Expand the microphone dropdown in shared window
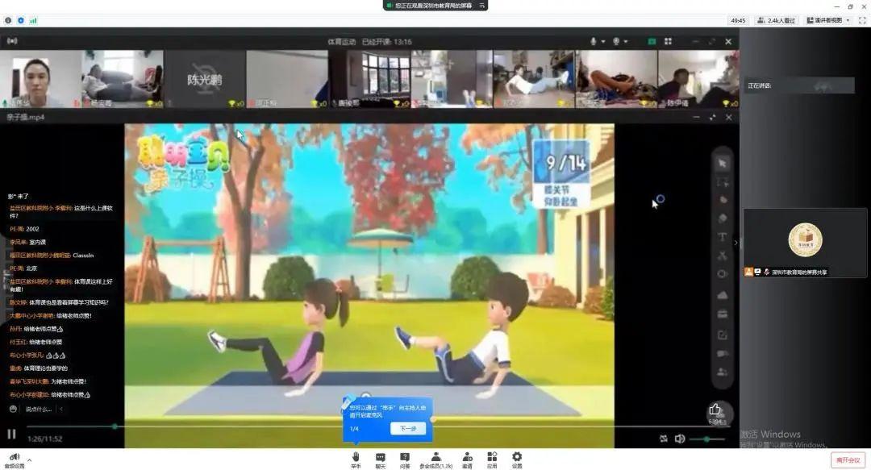This screenshot has width=871, height=470. pyautogui.click(x=603, y=41)
